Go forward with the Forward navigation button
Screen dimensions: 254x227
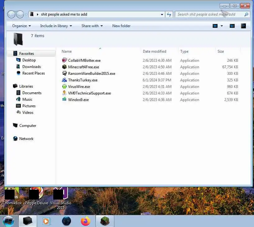pos(20,14)
